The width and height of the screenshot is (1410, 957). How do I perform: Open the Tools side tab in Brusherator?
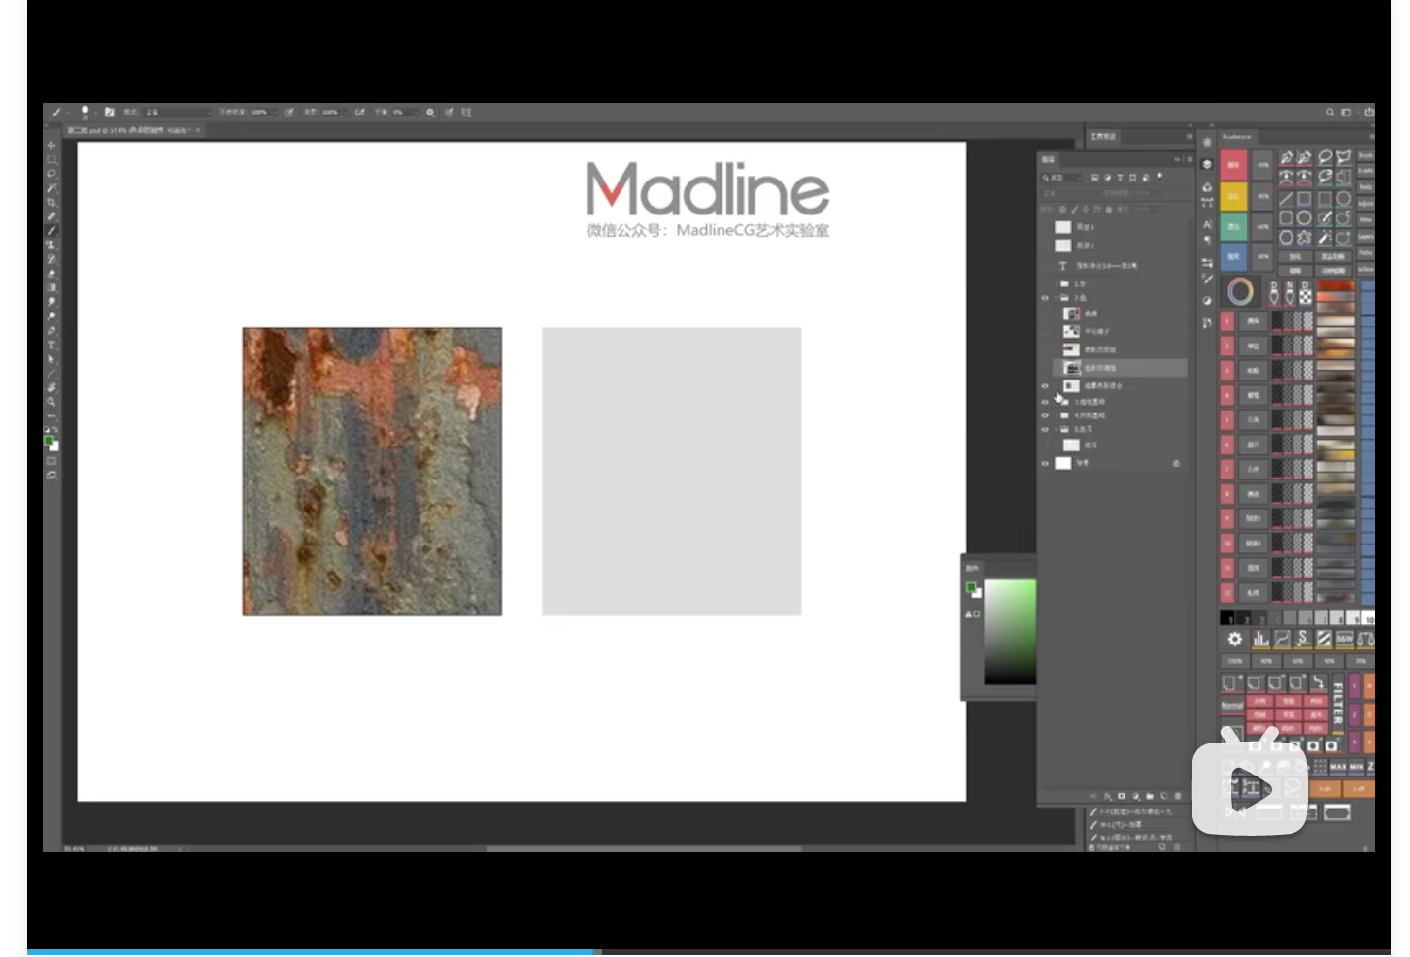(x=1365, y=187)
